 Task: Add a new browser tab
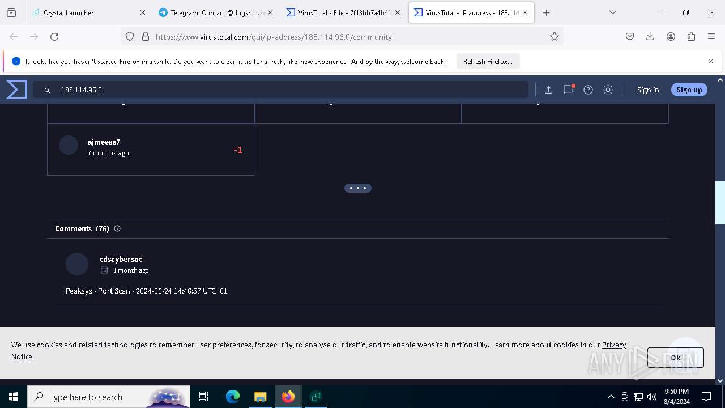(x=546, y=12)
